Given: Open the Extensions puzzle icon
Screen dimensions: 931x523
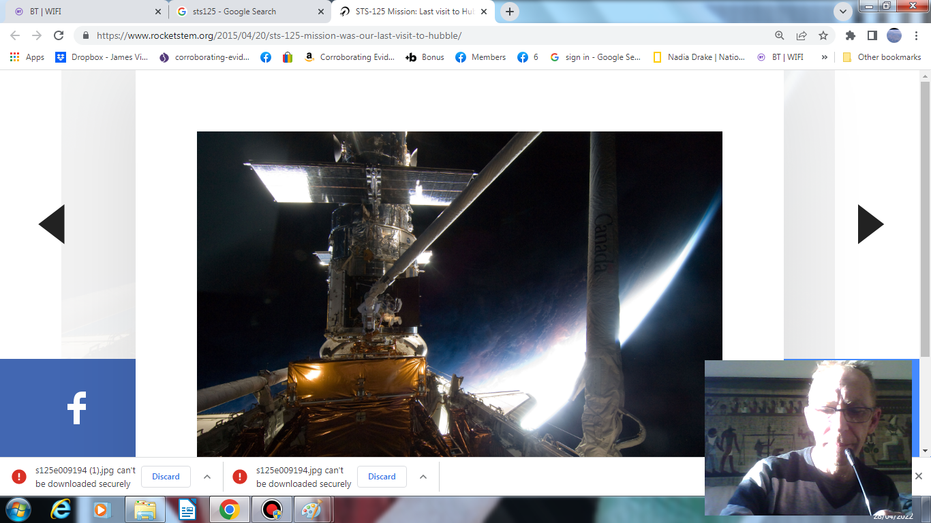Looking at the screenshot, I should (x=850, y=35).
